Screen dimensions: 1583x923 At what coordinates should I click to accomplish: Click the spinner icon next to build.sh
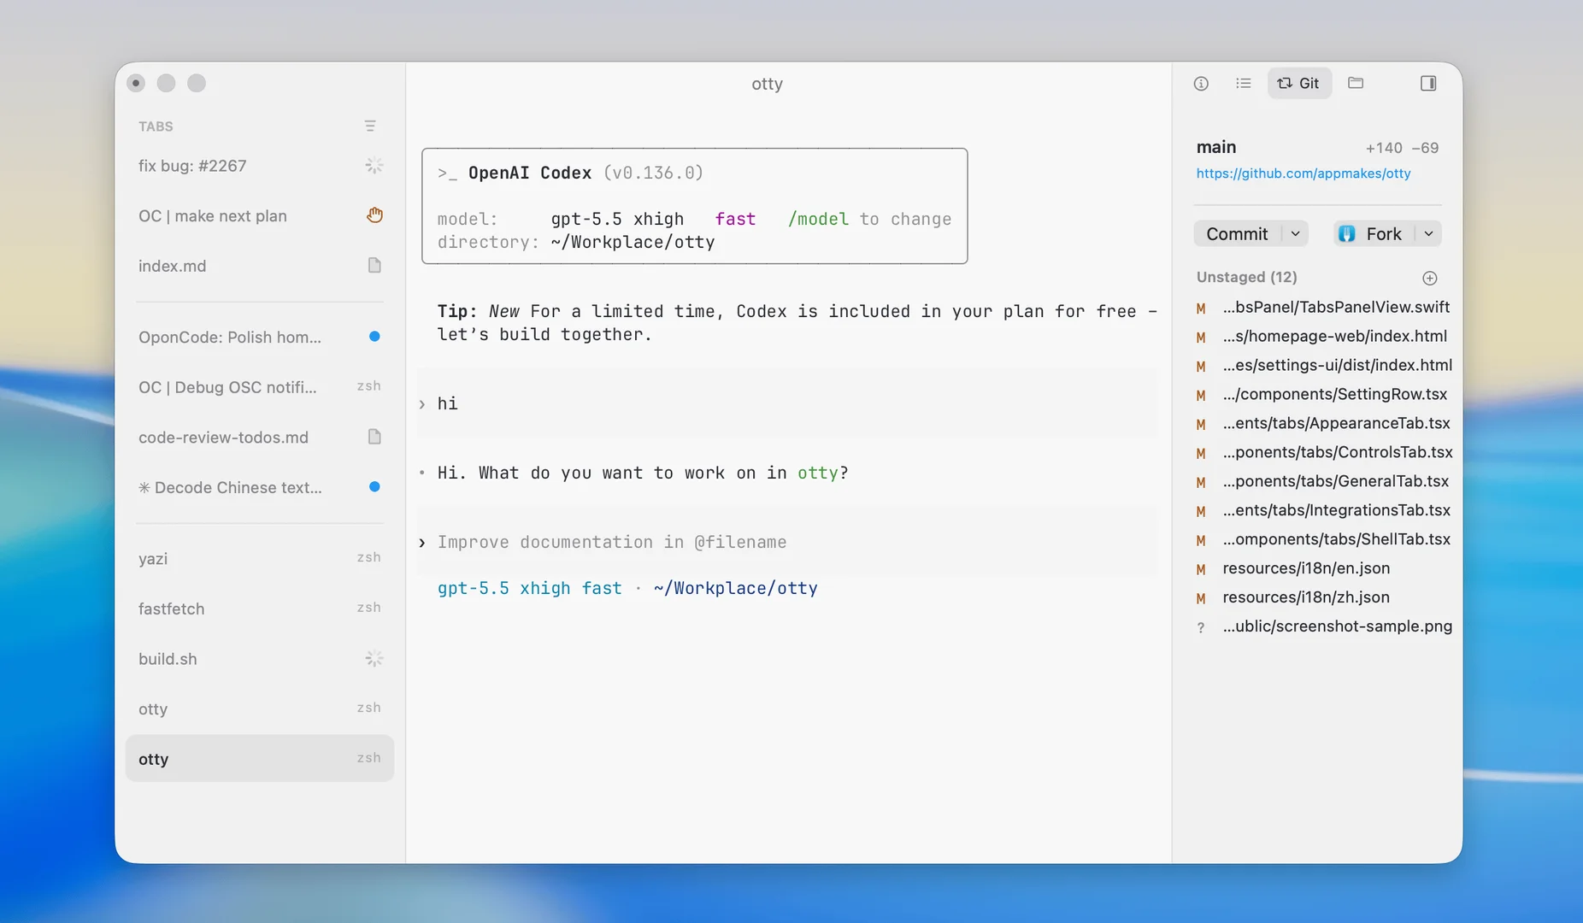(374, 658)
